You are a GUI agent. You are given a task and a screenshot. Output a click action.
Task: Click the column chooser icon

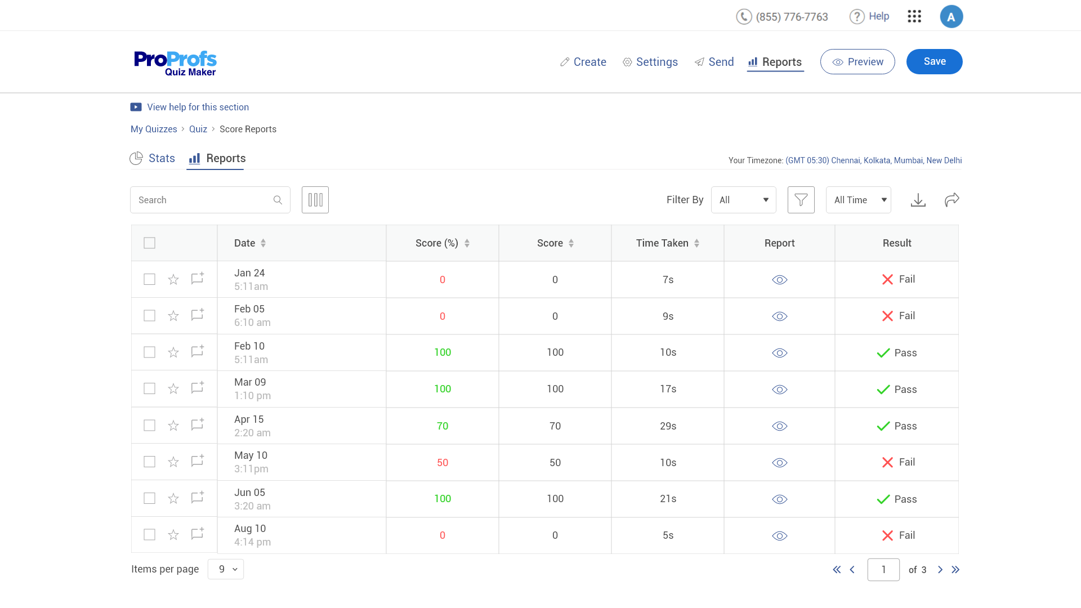point(315,200)
